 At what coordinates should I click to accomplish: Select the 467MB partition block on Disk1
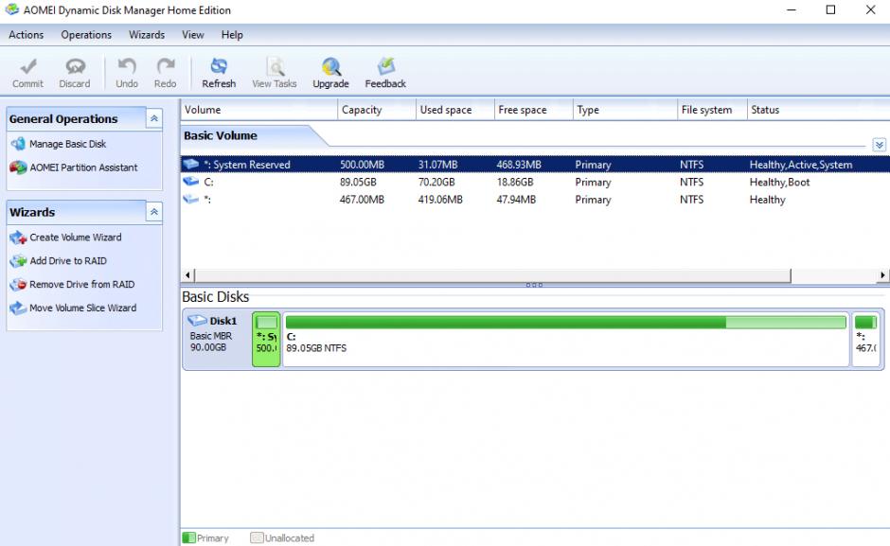[x=866, y=339]
